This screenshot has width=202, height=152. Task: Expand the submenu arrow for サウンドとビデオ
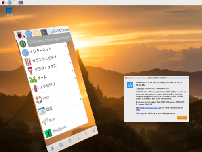point(68,54)
